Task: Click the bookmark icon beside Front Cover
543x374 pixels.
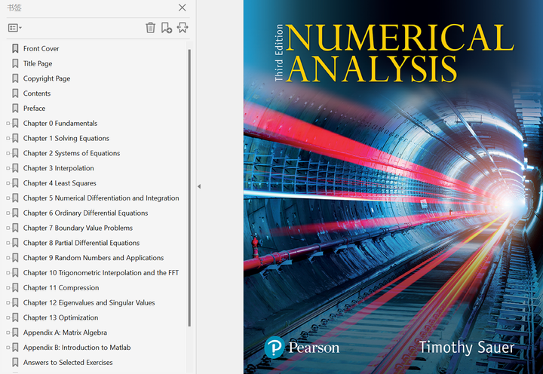Action: click(x=15, y=48)
